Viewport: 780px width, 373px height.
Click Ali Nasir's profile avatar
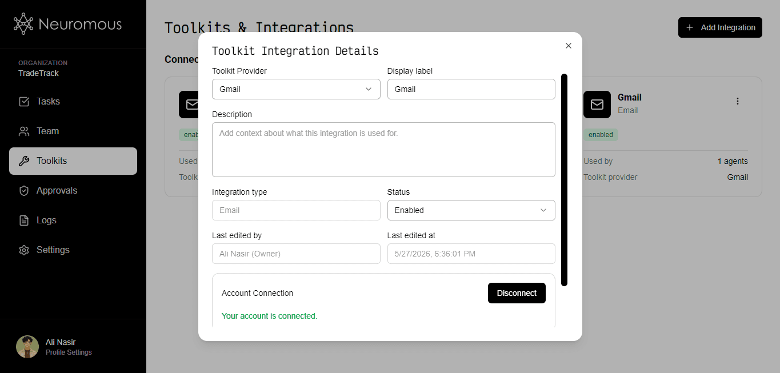click(x=27, y=347)
